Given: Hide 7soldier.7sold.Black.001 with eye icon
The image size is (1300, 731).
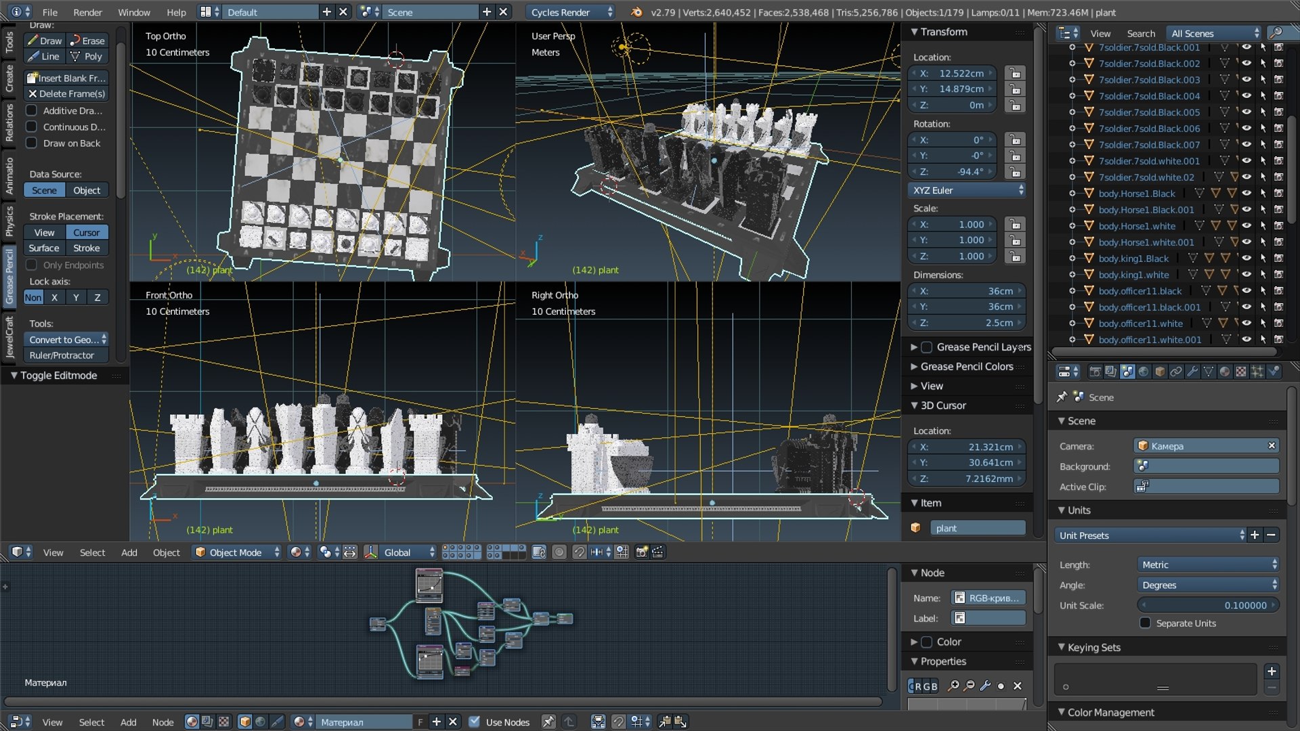Looking at the screenshot, I should click(x=1247, y=47).
